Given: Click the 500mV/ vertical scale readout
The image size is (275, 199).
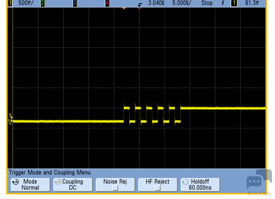Looking at the screenshot, I should [x=26, y=3].
